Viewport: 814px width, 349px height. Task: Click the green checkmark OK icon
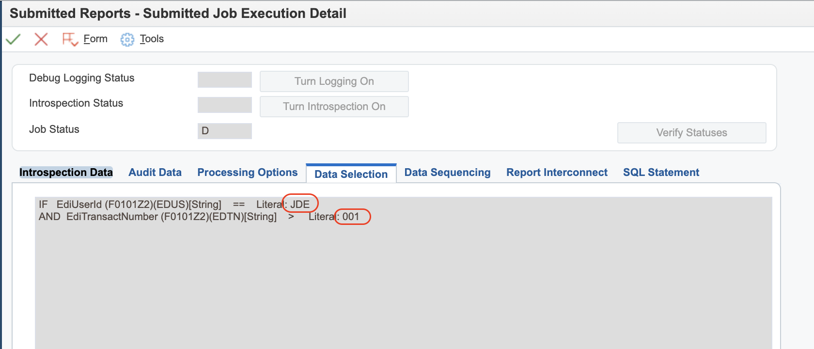[13, 39]
